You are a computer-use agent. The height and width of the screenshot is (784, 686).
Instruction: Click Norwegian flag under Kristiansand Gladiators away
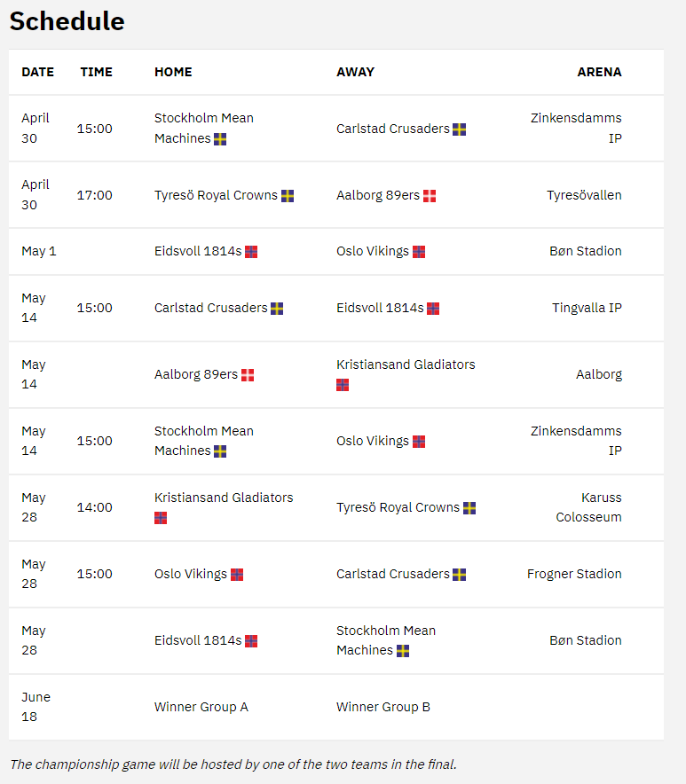click(x=343, y=385)
